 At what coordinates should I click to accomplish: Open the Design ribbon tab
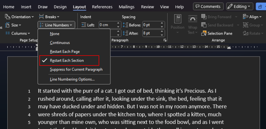click(x=60, y=7)
